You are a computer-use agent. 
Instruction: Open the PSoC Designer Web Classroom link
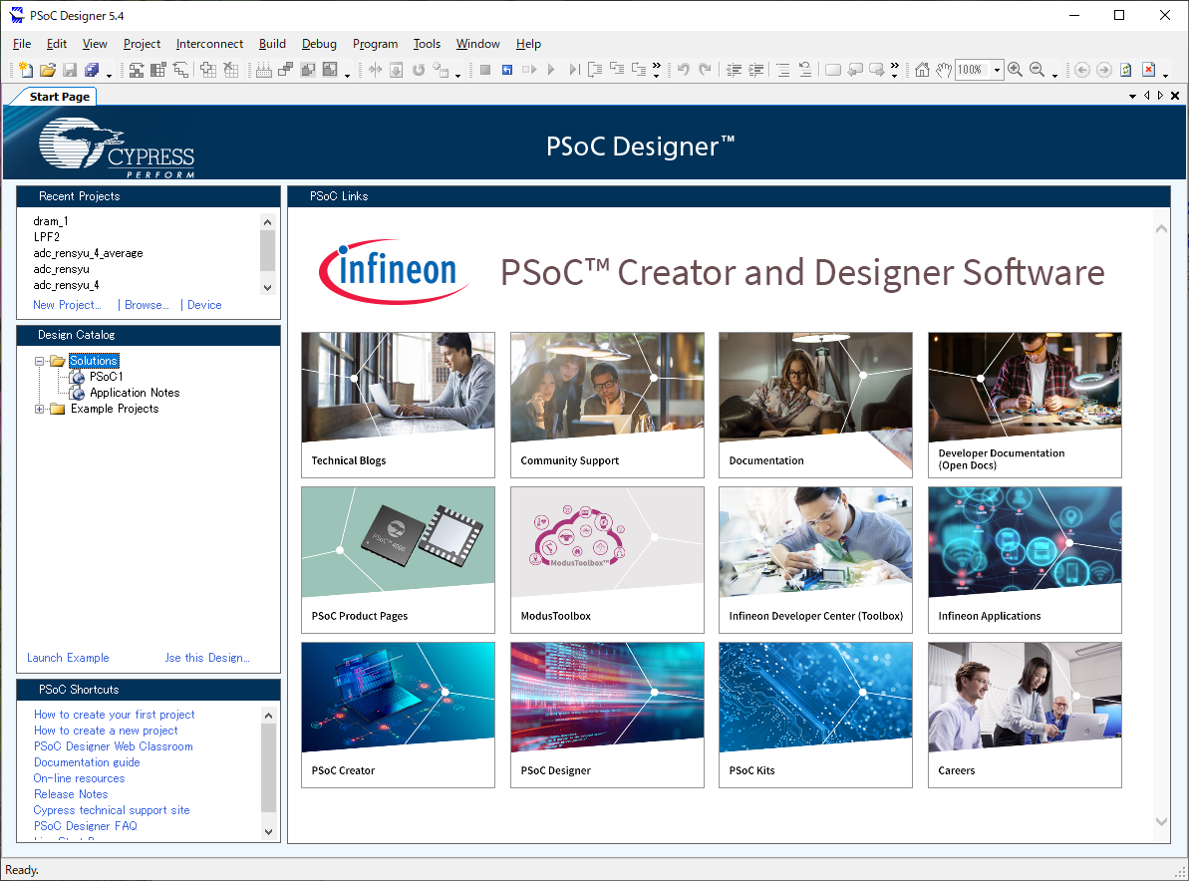pyautogui.click(x=113, y=746)
